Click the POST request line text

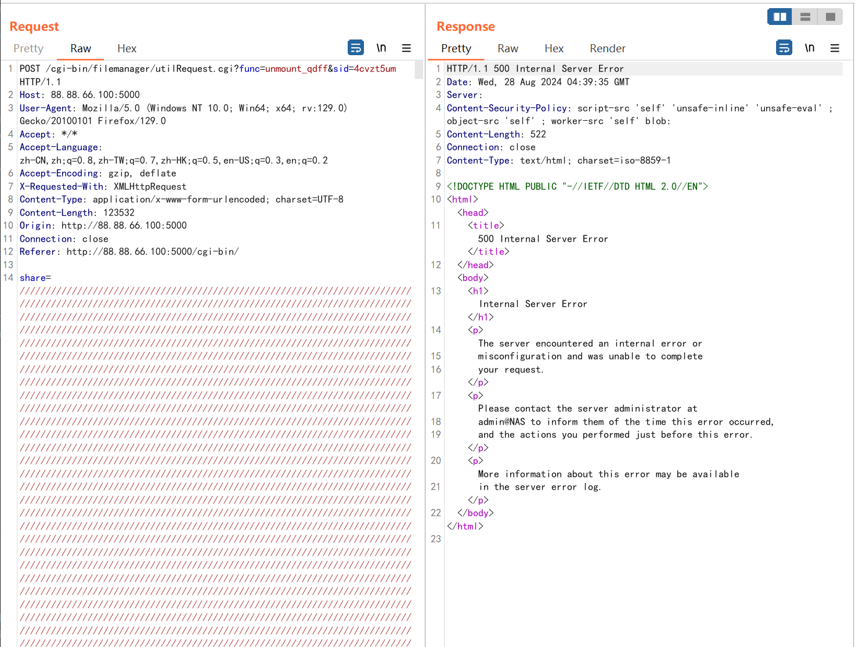pos(208,75)
